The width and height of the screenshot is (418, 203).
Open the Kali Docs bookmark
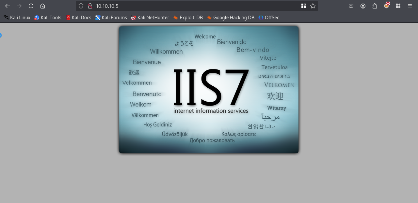click(x=78, y=18)
